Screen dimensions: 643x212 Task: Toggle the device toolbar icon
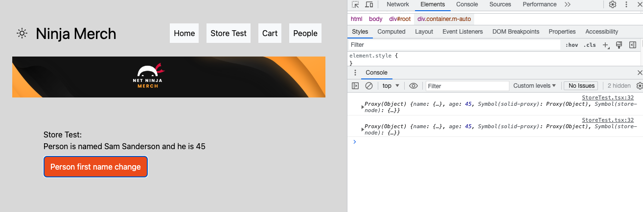[x=369, y=4]
